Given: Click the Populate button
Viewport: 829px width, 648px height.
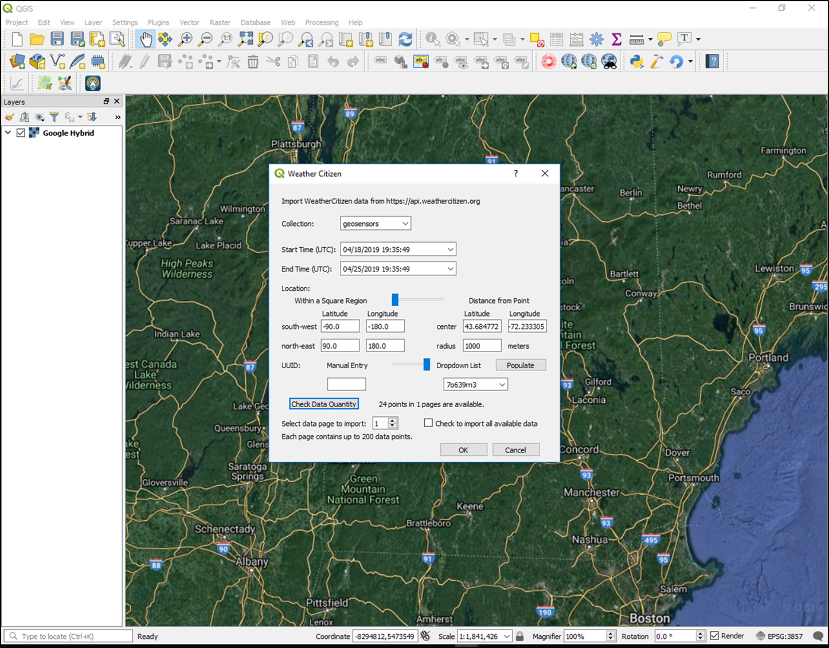Looking at the screenshot, I should point(521,365).
